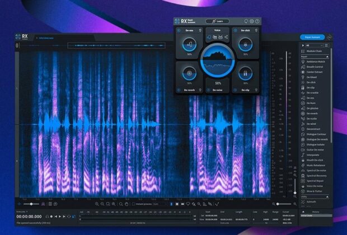
Task: Select the musical mode icon in Repair Assistant
Action: point(215,37)
